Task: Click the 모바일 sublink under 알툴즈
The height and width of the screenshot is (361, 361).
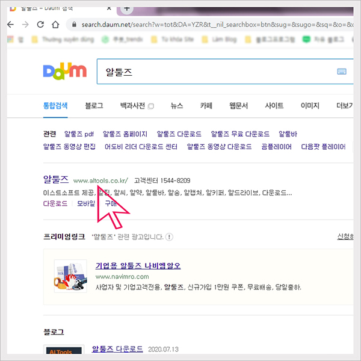Action: pos(86,203)
